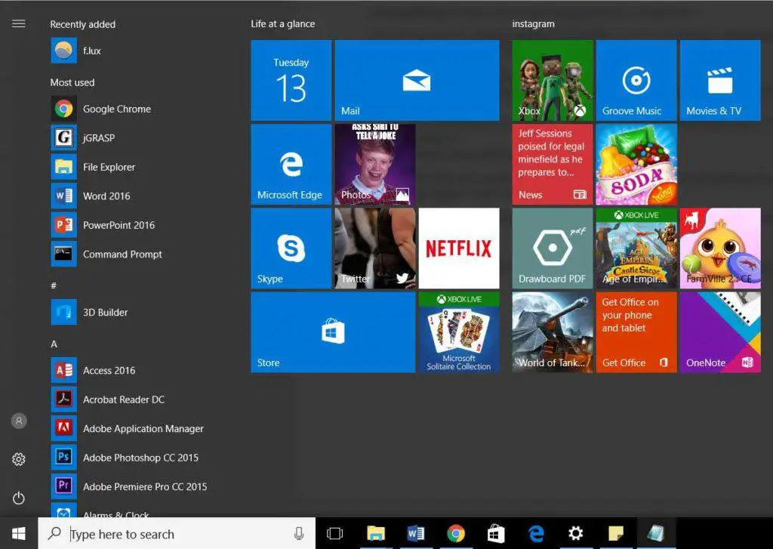Open the Calendar tile showing Tuesday 13
Viewport: 773px width, 549px height.
click(x=291, y=80)
